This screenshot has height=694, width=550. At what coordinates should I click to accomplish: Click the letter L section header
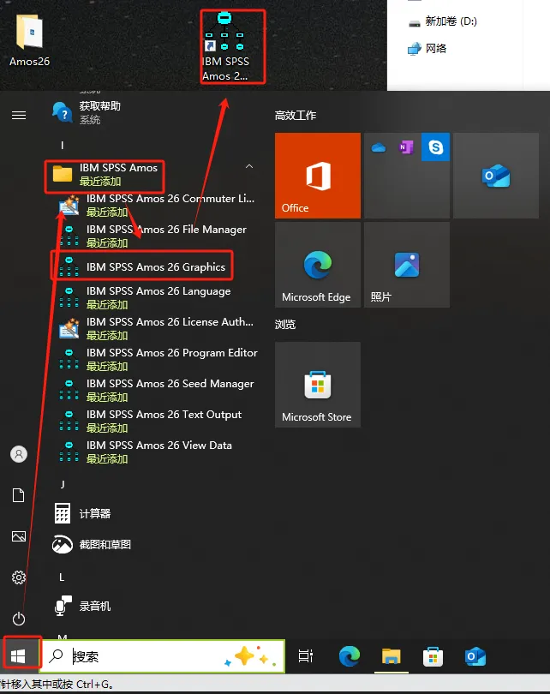pos(62,577)
